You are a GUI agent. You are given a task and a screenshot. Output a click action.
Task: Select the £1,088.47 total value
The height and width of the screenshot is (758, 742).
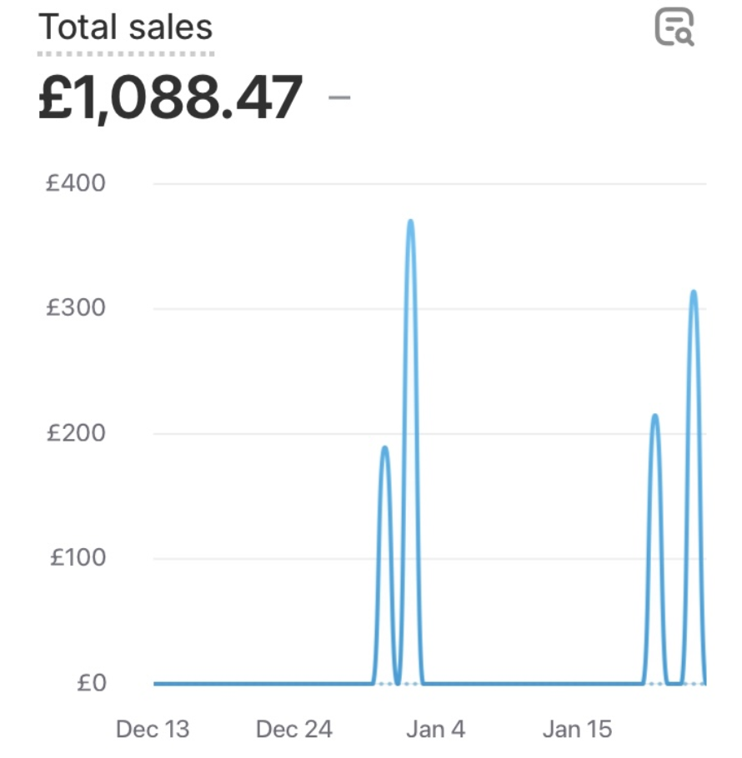point(170,98)
